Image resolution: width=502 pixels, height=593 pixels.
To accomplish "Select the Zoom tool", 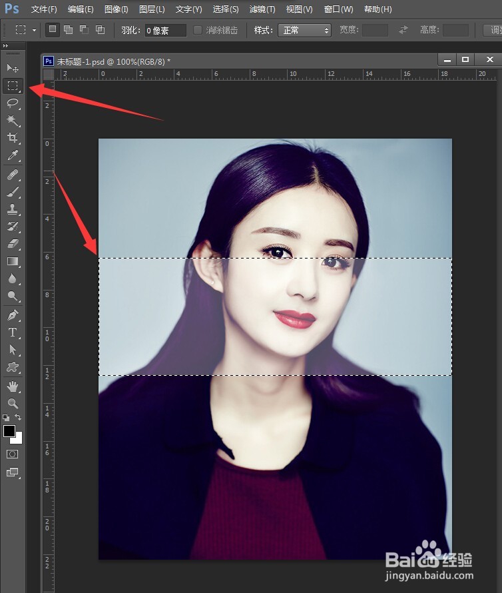I will coord(13,403).
